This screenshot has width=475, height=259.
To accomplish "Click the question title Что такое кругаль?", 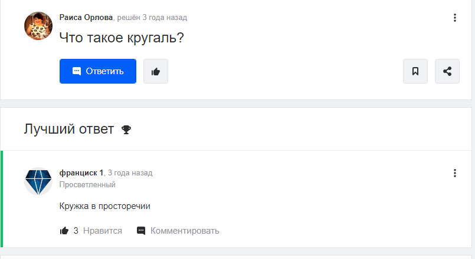I will click(x=122, y=39).
